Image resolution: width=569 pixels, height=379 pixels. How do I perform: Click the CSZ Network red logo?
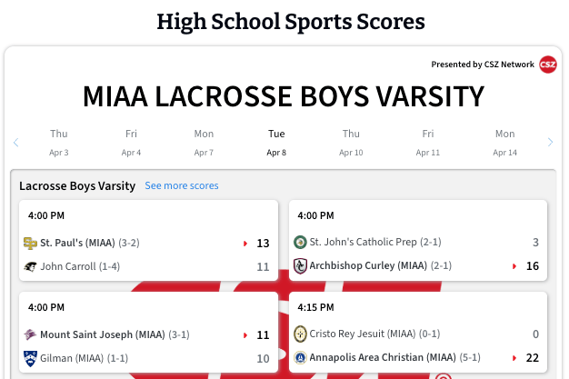[x=547, y=65]
